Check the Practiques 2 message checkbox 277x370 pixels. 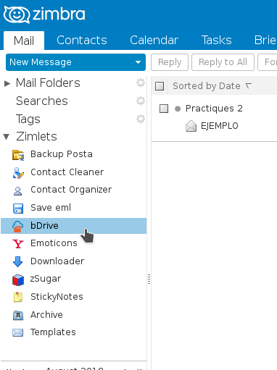tap(164, 109)
